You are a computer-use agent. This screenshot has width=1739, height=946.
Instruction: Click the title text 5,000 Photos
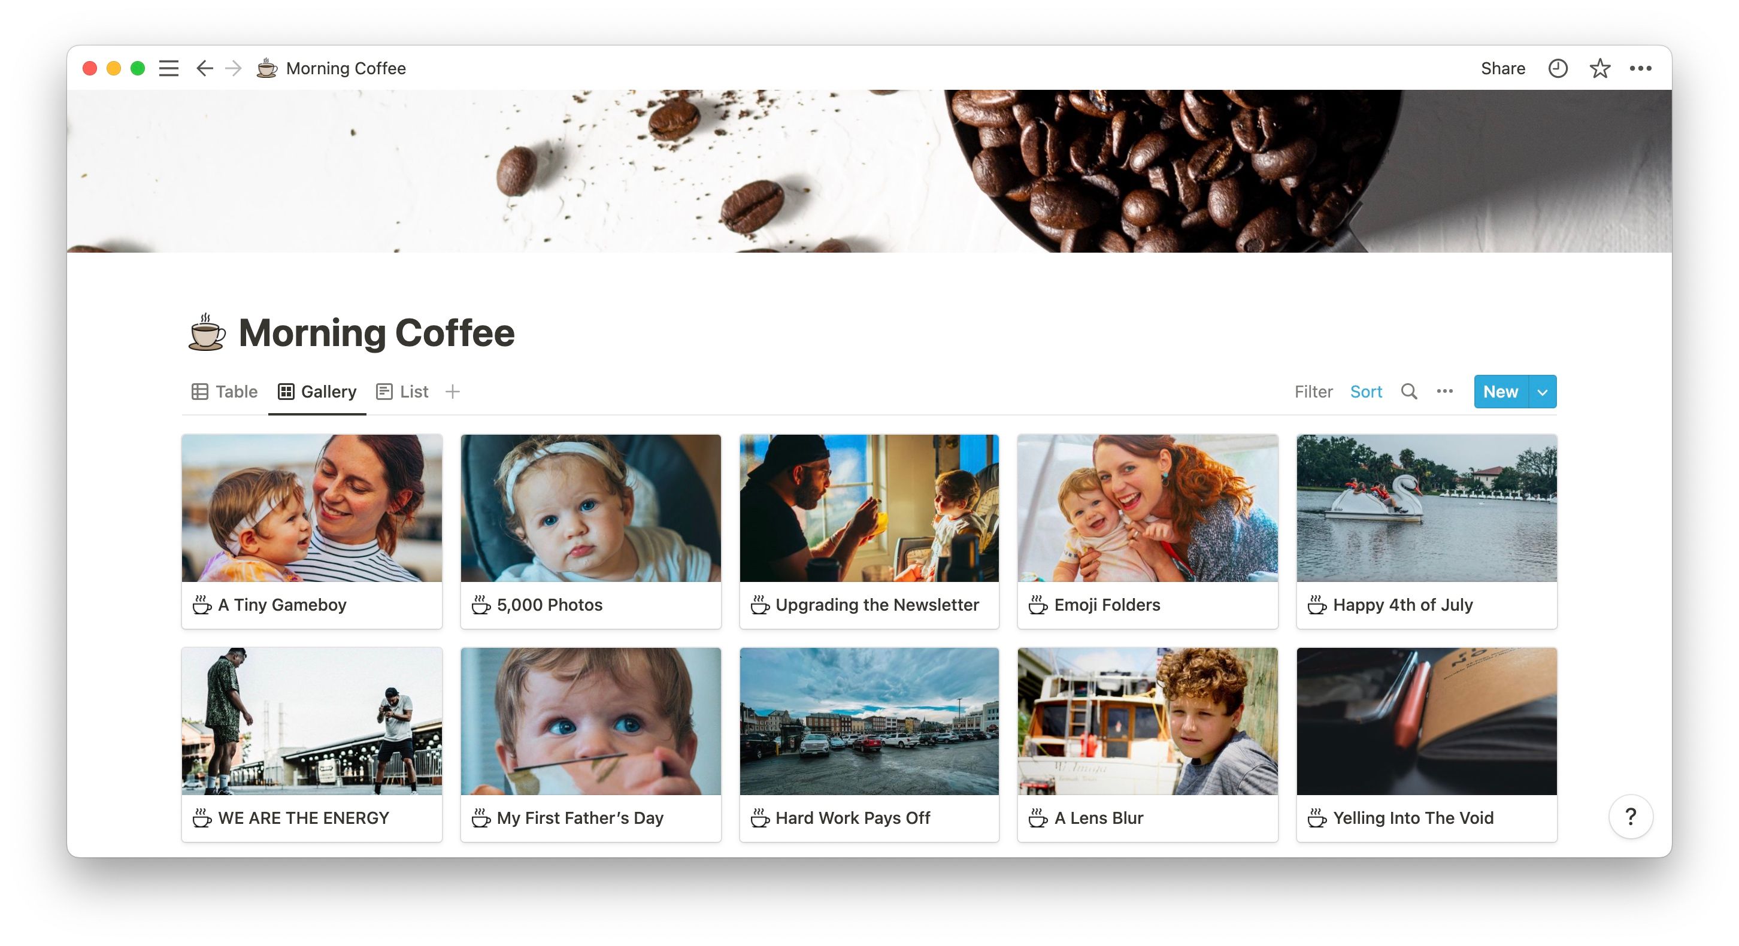550,605
